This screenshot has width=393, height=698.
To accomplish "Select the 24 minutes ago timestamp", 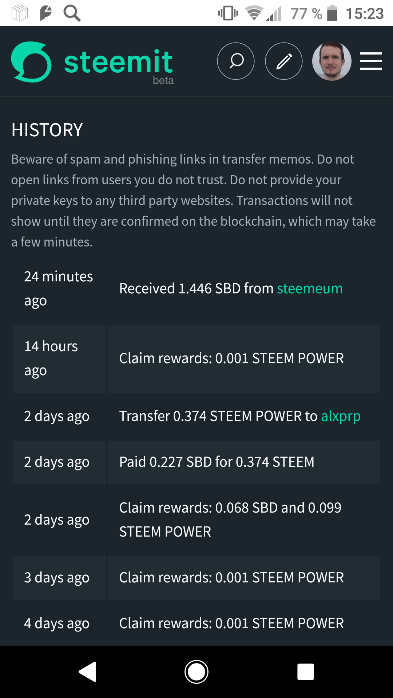I will click(58, 288).
